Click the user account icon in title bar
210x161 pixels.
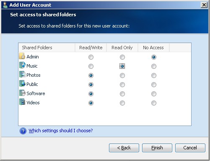click(5, 5)
